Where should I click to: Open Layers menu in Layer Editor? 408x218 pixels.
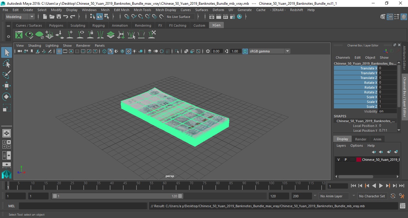tap(341, 146)
